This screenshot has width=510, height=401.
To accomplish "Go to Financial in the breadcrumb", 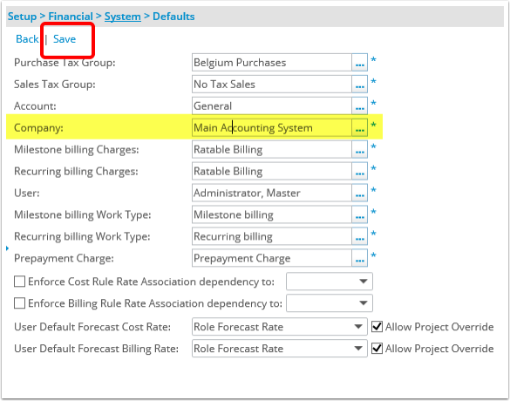I will (71, 17).
